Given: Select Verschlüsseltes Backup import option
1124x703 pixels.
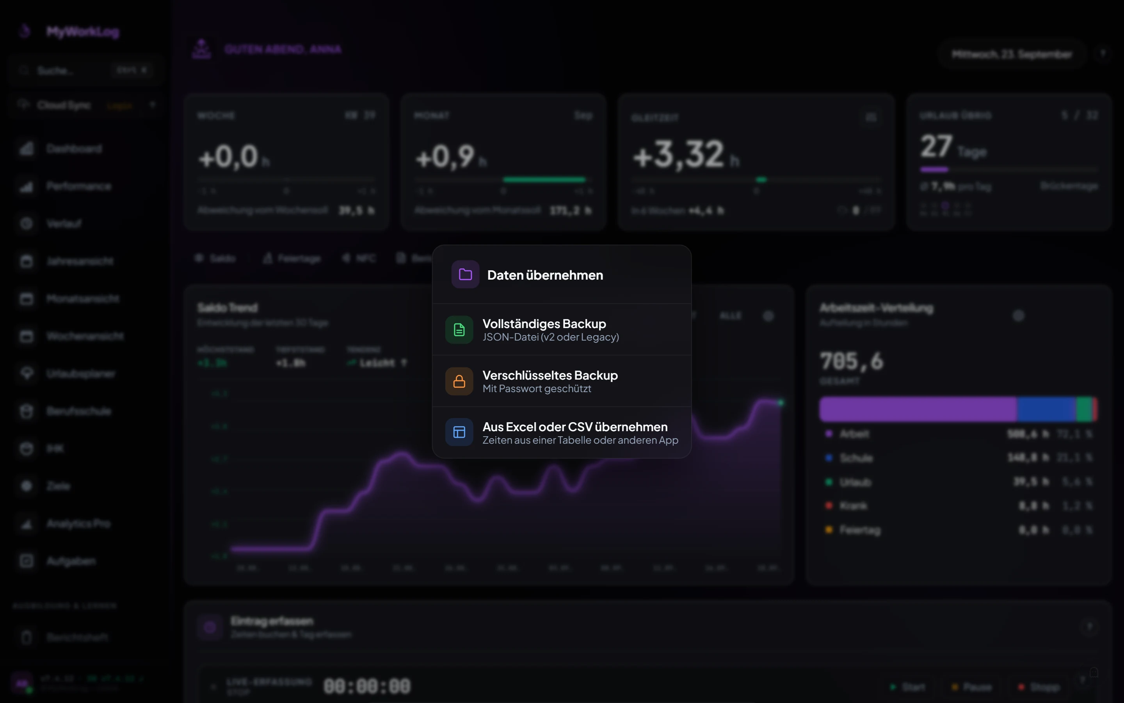Looking at the screenshot, I should 562,381.
